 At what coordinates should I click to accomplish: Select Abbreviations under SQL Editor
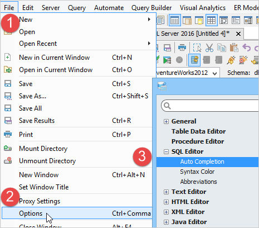[198, 182]
